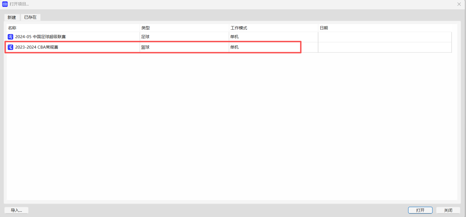466x217 pixels.
Task: Click the 导入... button
Action: (16, 210)
